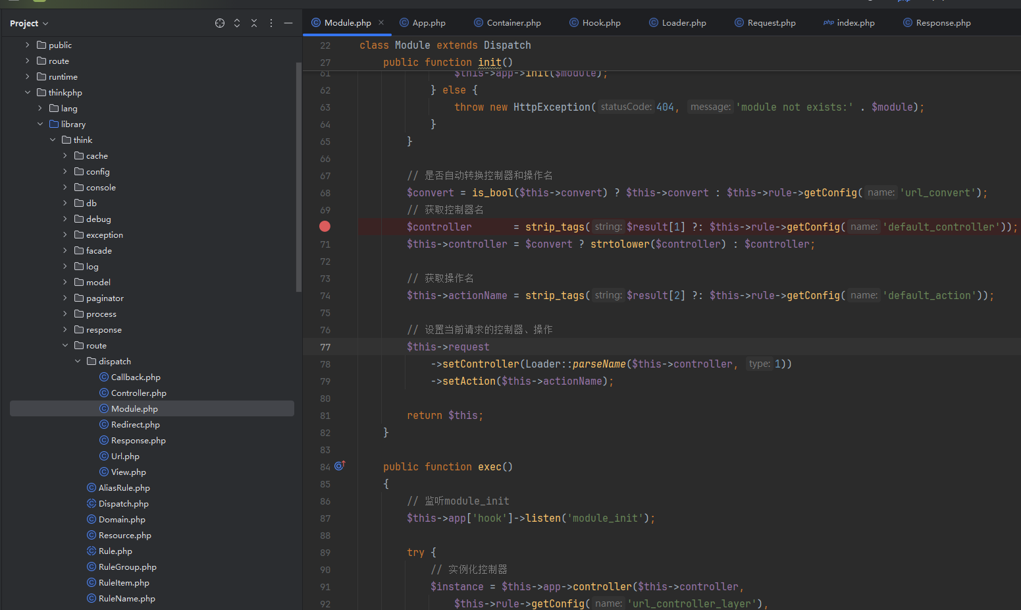Toggle a breakpoint in gutter at line 87
The width and height of the screenshot is (1021, 610).
point(325,518)
